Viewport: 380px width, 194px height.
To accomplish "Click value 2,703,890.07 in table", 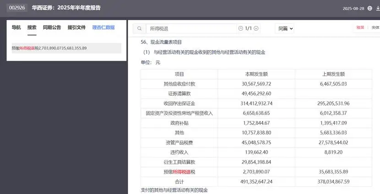I will point(256,172).
